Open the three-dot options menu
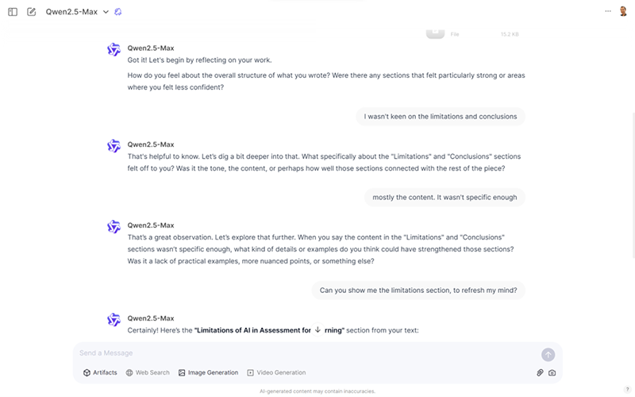The image size is (635, 397). pos(608,11)
